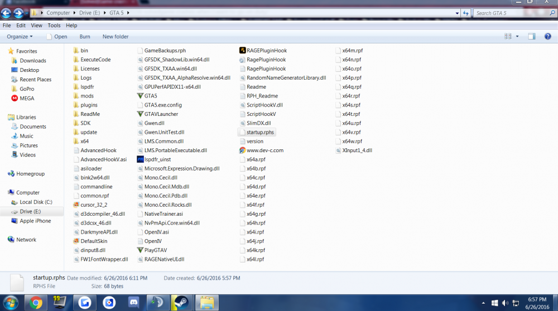Expand the address bar history dropdown
This screenshot has width=558, height=311.
pos(457,13)
